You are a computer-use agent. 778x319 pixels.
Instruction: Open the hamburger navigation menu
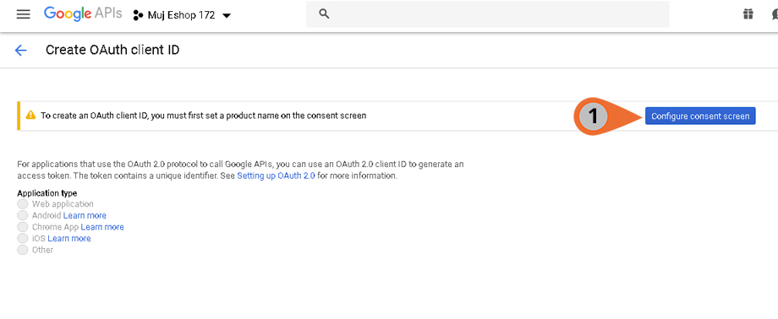tap(24, 15)
